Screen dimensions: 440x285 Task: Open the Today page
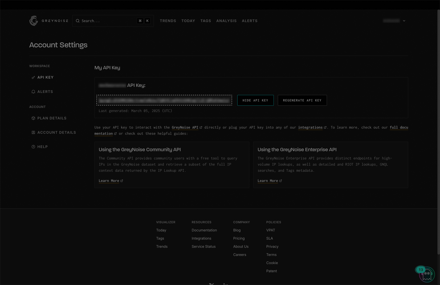point(188,21)
